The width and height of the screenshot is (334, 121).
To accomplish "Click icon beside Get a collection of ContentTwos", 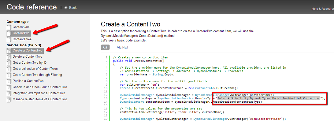I will coord(9,69).
